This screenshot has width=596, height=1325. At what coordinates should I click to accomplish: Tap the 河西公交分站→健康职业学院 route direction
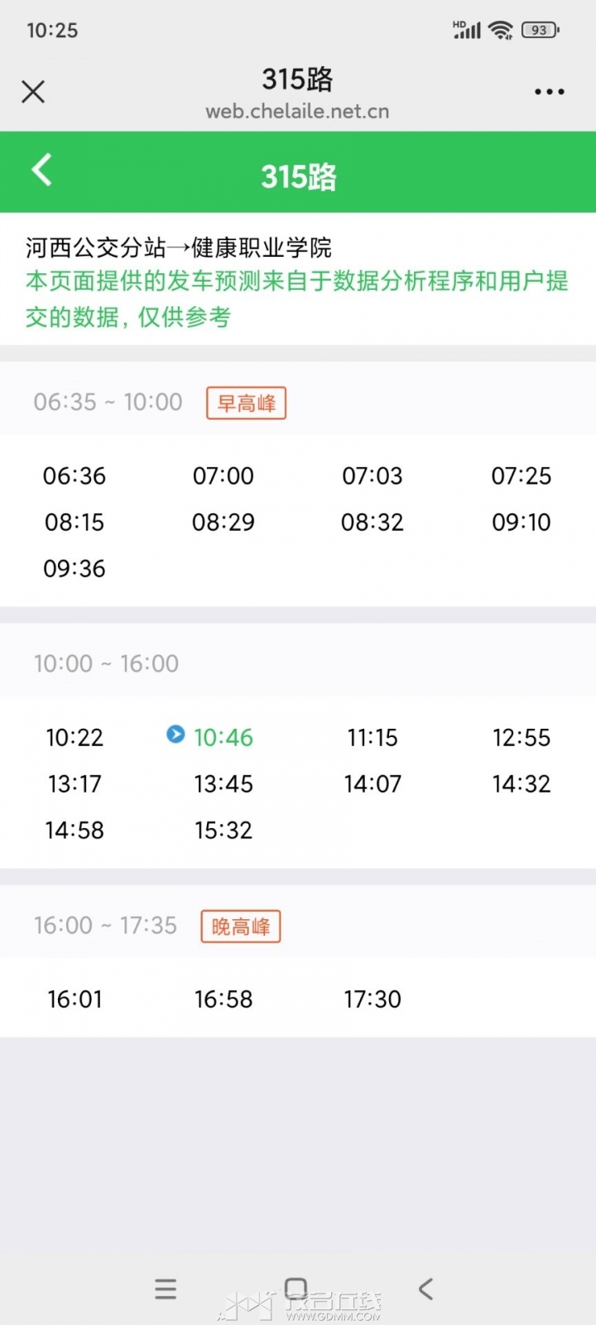(x=179, y=247)
